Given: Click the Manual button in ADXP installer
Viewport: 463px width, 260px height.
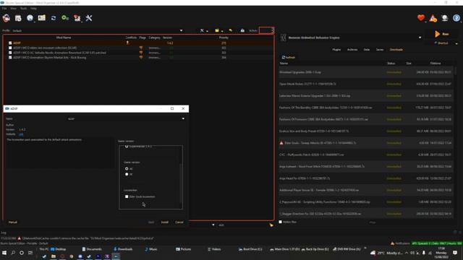Looking at the screenshot, I should click(13, 222).
